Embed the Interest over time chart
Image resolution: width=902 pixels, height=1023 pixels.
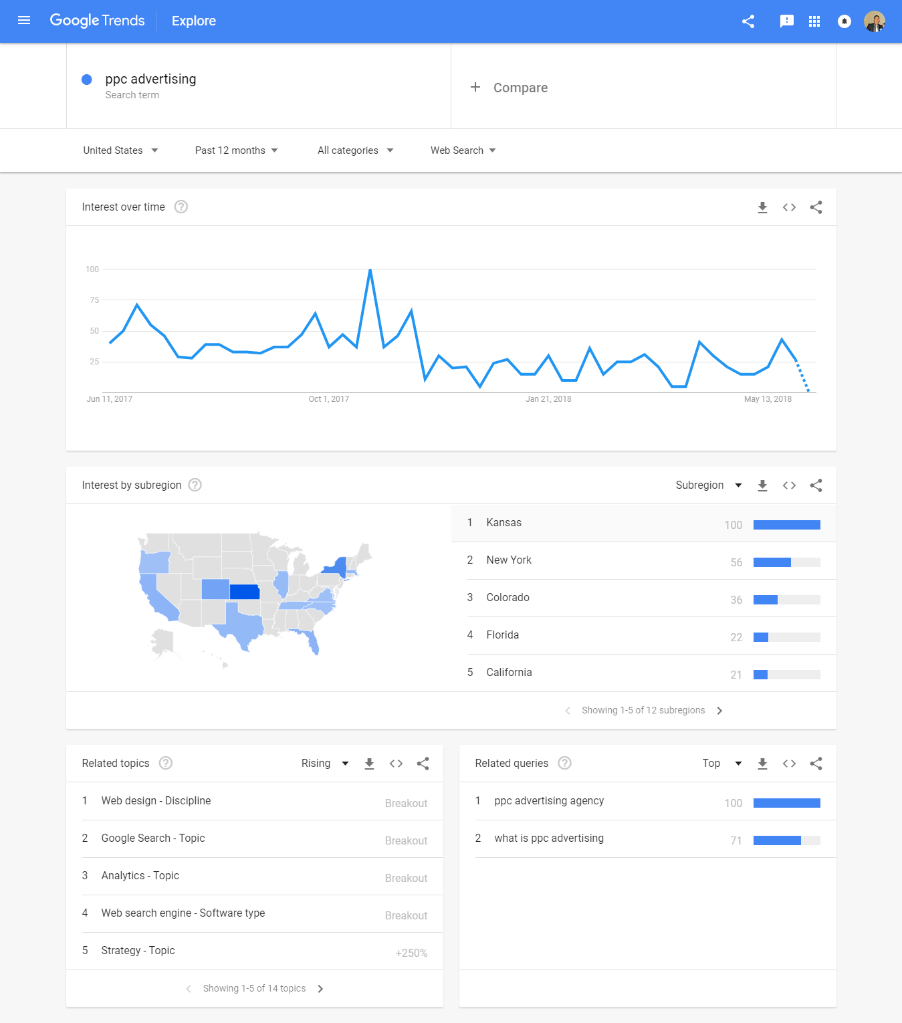pyautogui.click(x=789, y=207)
